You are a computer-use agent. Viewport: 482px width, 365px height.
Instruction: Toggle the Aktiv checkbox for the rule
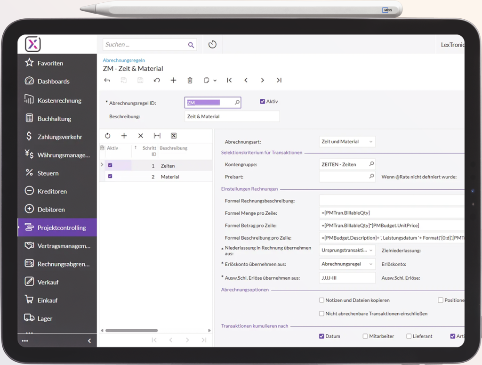(x=263, y=101)
